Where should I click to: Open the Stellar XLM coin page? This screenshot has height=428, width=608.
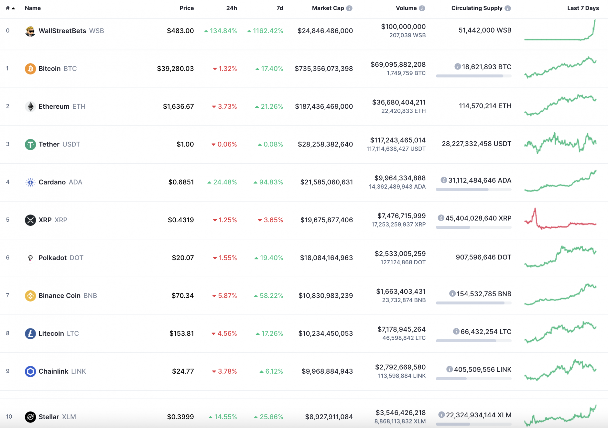[57, 417]
